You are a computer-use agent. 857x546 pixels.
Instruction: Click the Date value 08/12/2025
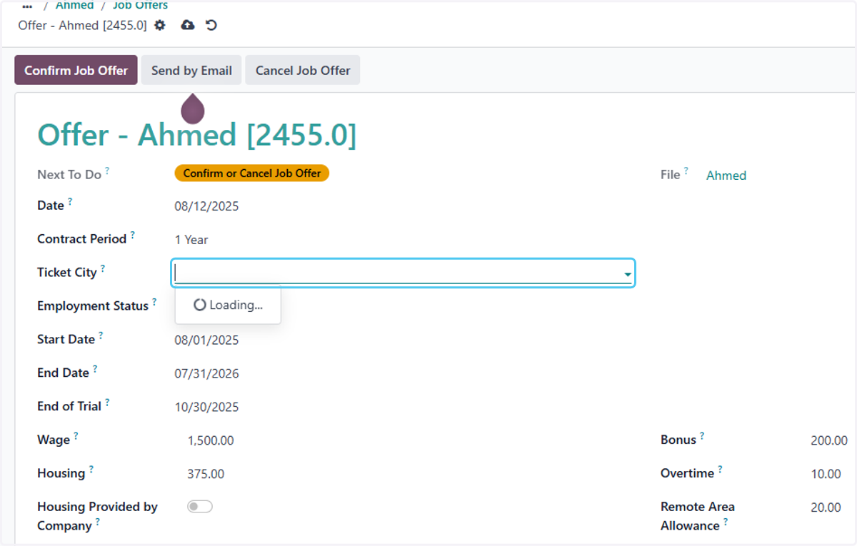coord(206,207)
